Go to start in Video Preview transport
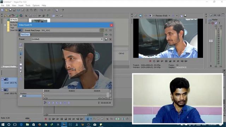This screenshot has height=127, width=226. [x=174, y=61]
